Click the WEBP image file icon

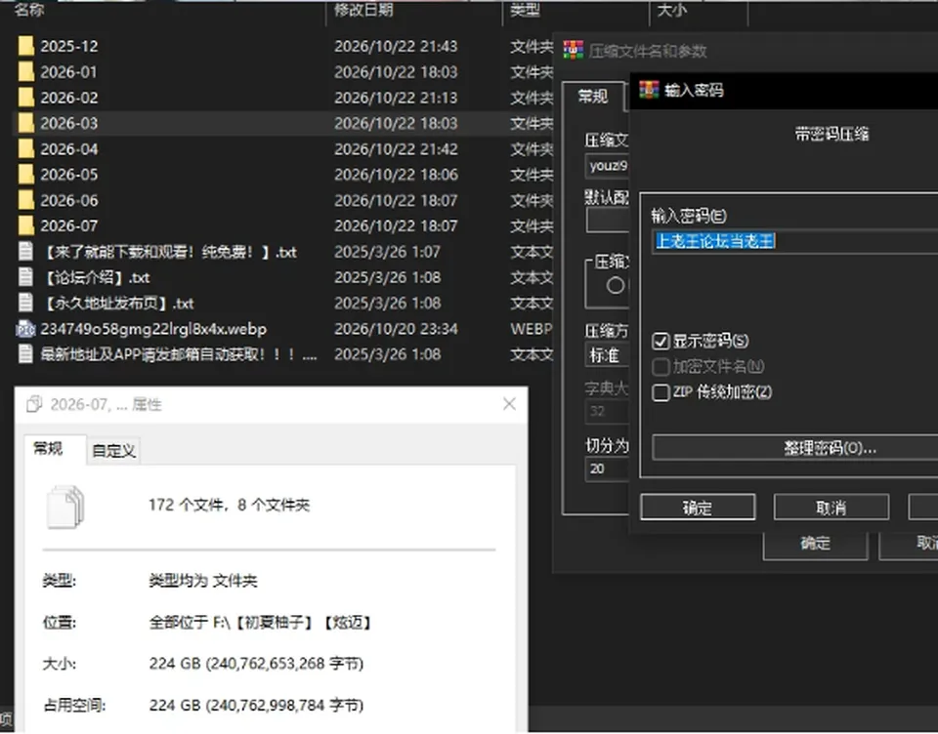[x=25, y=329]
